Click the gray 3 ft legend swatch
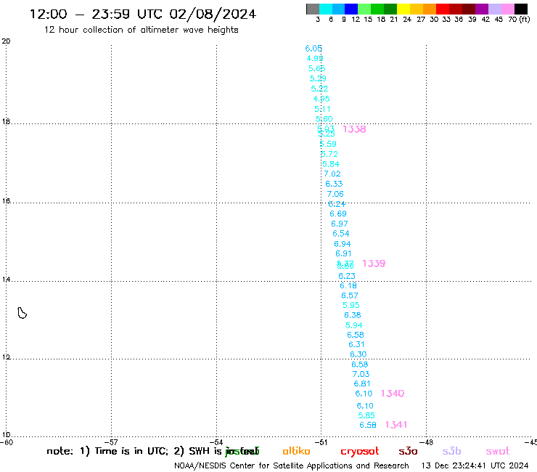This screenshot has height=472, width=537. [x=313, y=9]
